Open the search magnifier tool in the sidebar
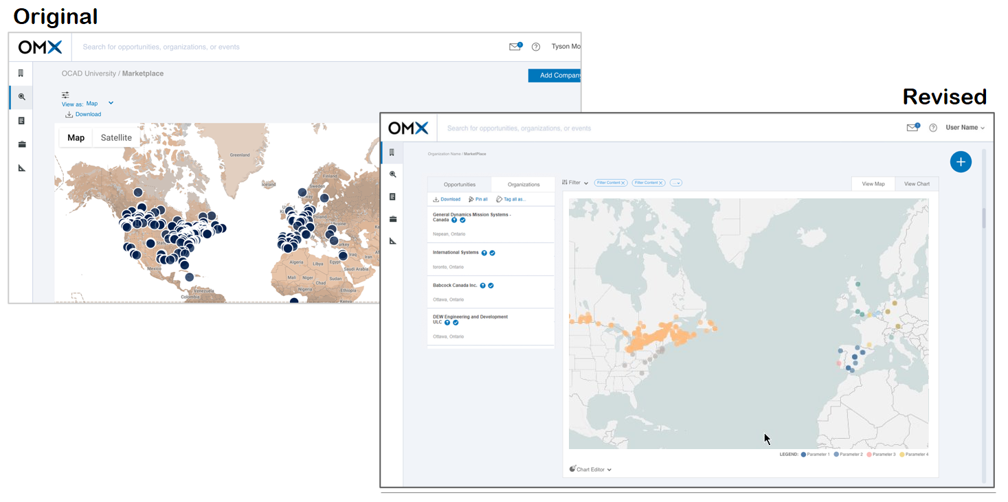 tap(393, 174)
